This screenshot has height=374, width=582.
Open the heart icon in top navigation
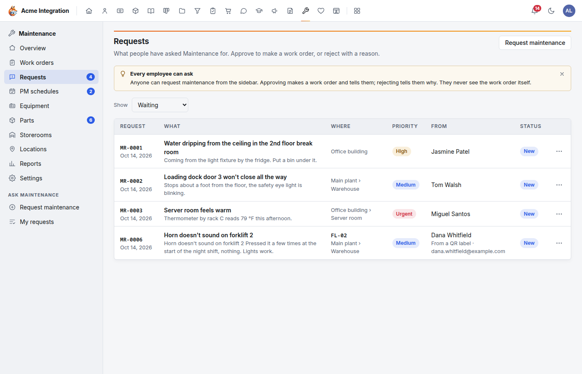(321, 11)
